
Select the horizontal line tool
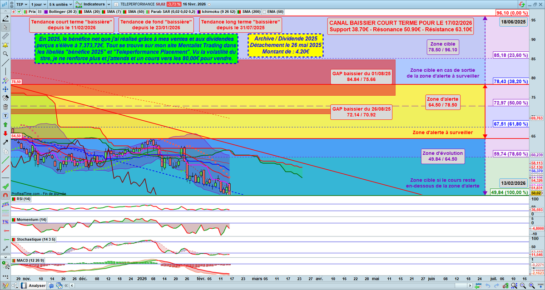[6, 177]
